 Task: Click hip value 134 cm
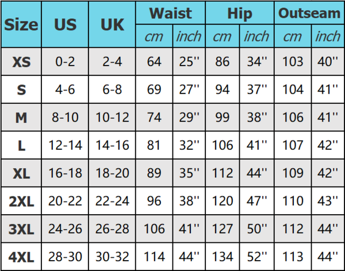point(222,258)
